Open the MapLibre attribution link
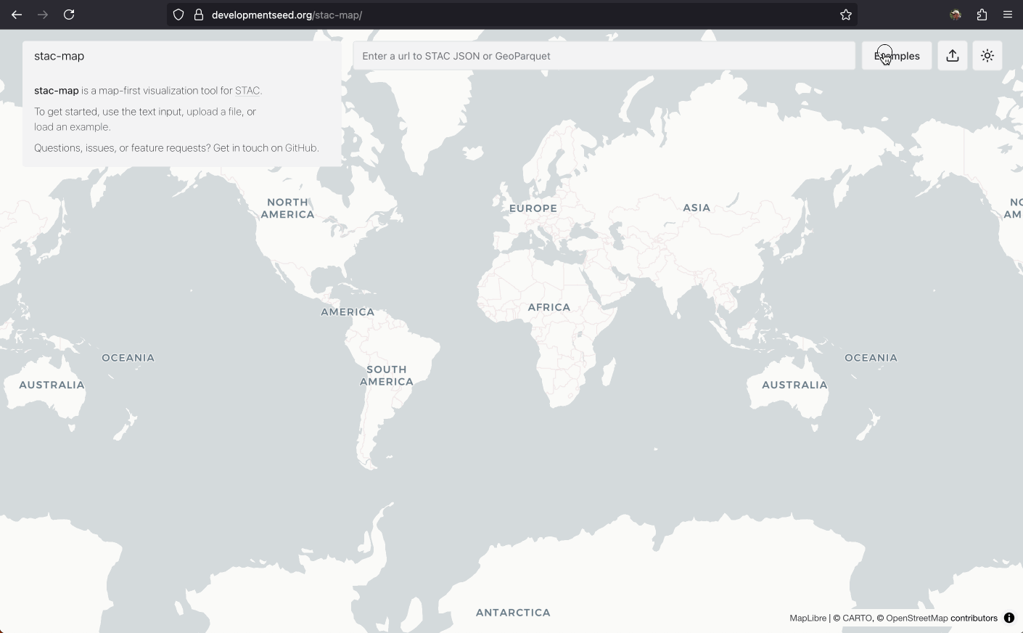The width and height of the screenshot is (1023, 633). point(808,618)
